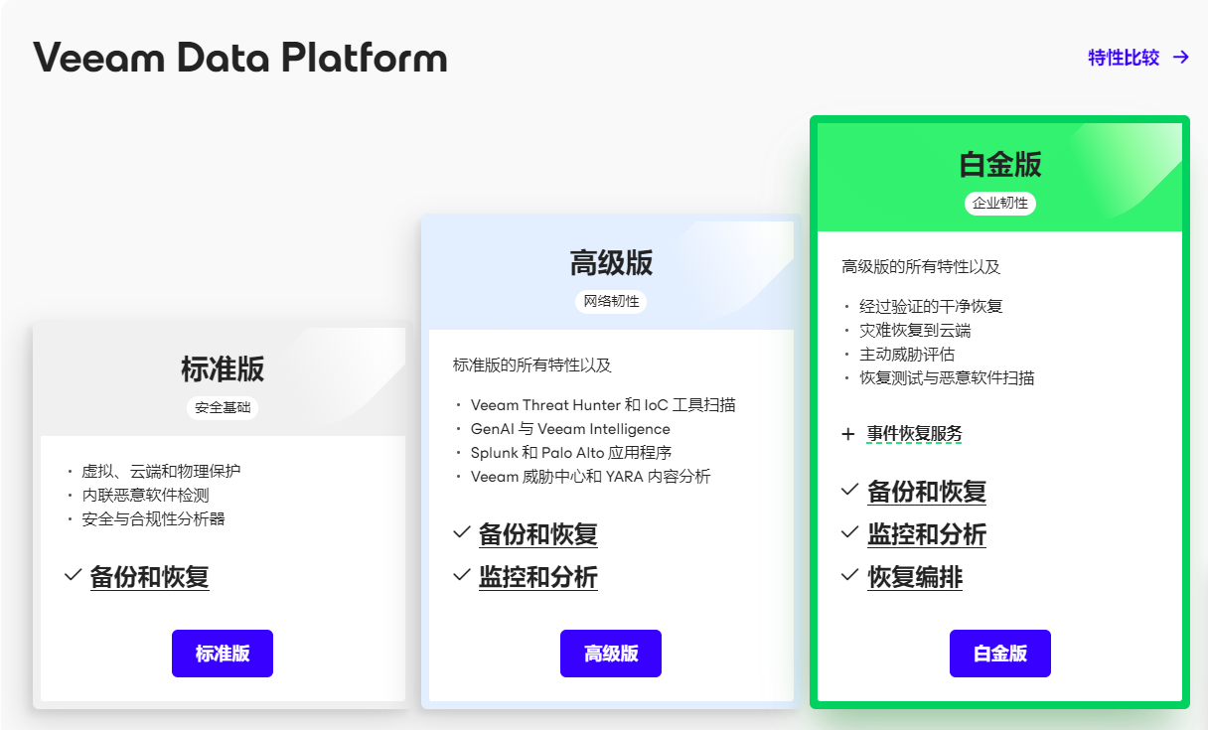Click the 白金版 card heading
Image resolution: width=1208 pixels, height=730 pixels.
point(1000,164)
